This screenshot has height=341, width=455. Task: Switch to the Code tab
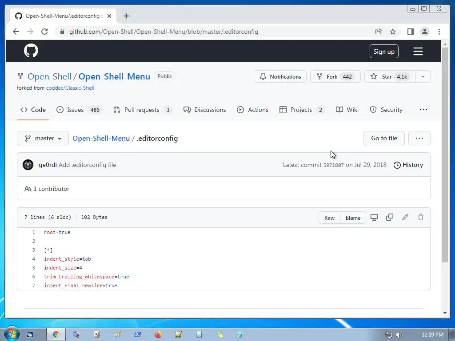coord(33,110)
